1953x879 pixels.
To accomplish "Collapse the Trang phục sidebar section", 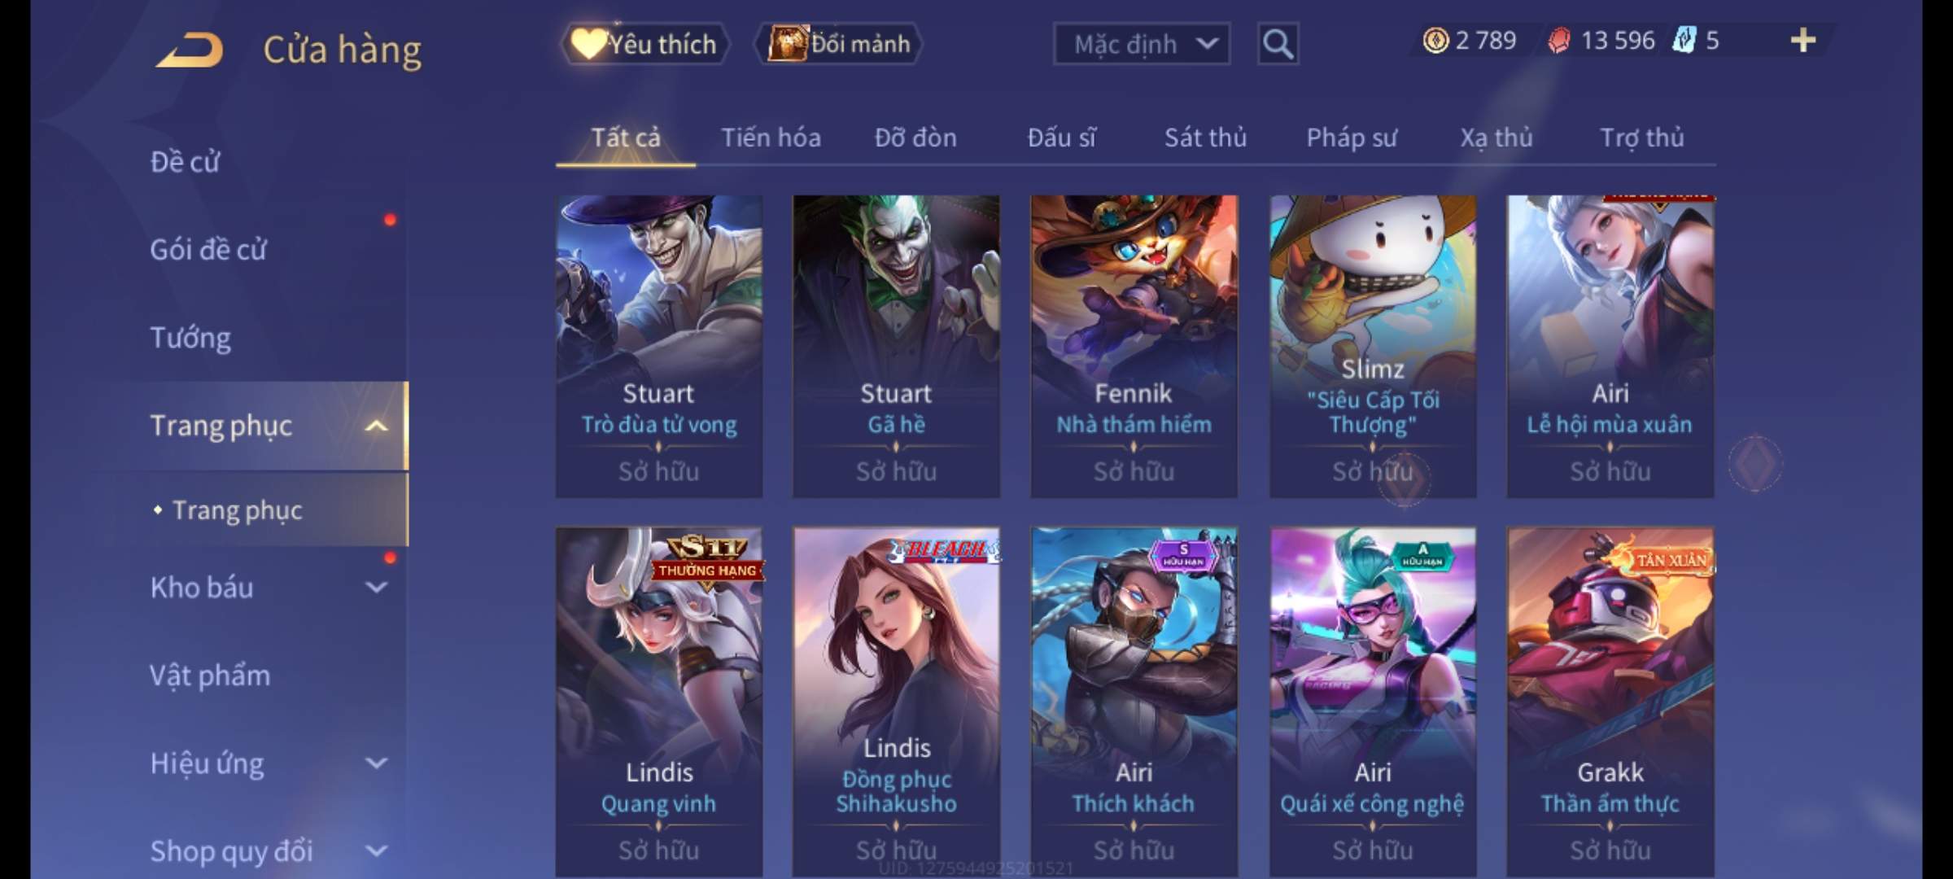I will (376, 426).
